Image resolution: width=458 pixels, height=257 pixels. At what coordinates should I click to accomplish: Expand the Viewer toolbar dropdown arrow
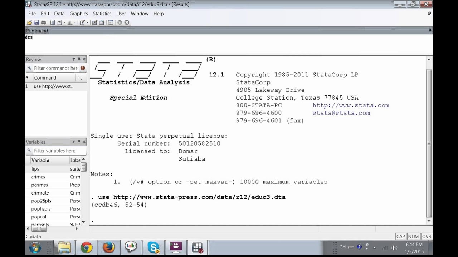point(64,22)
